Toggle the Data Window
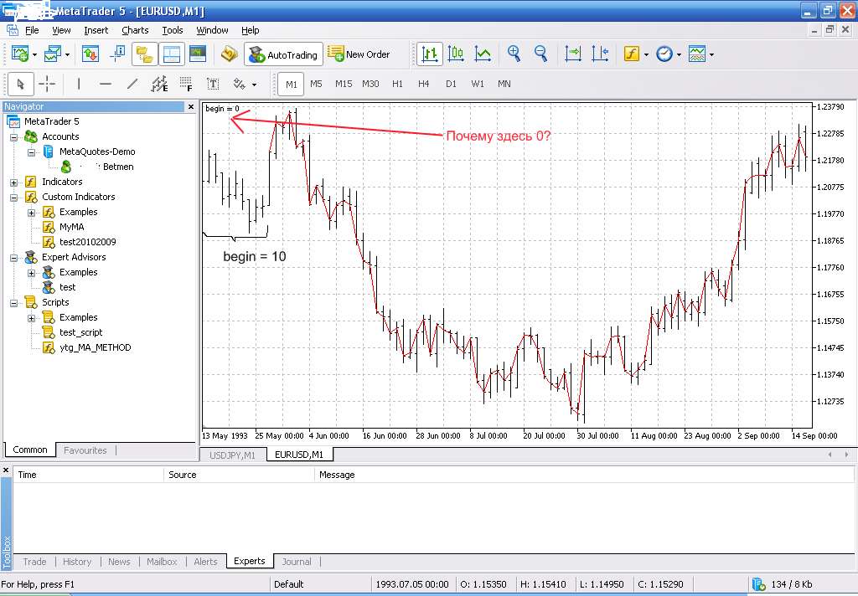Screen dimensions: 858x596 [x=117, y=54]
